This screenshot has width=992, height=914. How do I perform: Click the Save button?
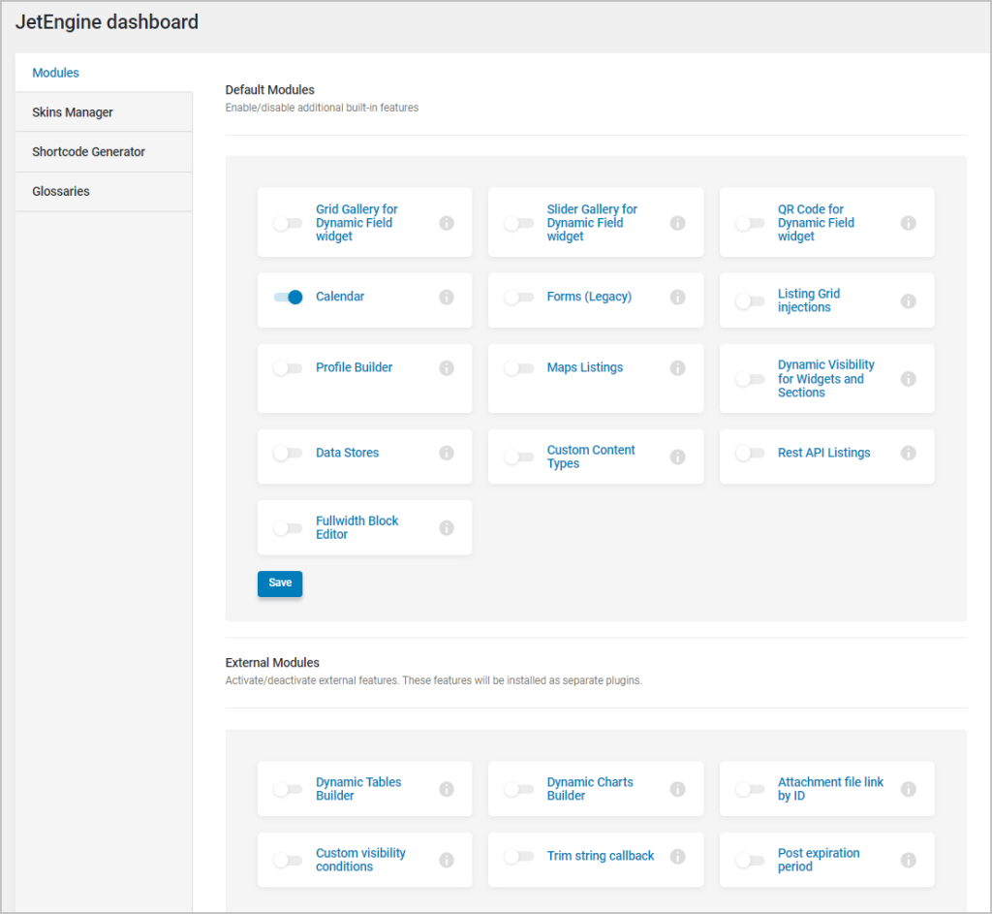tap(280, 583)
